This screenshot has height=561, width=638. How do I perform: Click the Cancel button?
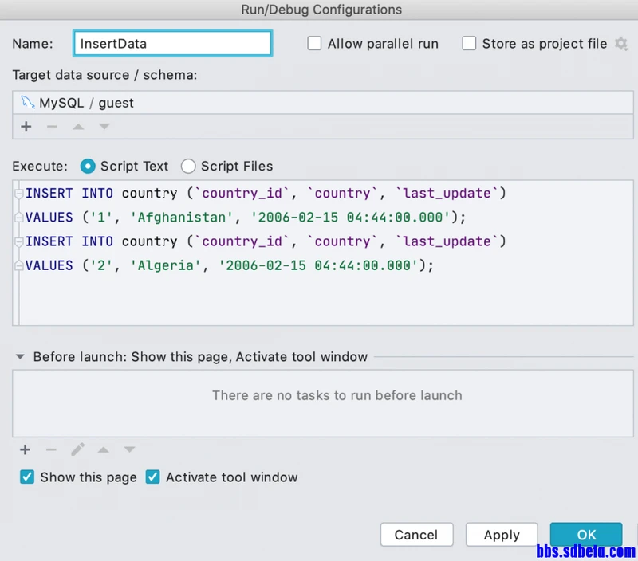(x=416, y=535)
